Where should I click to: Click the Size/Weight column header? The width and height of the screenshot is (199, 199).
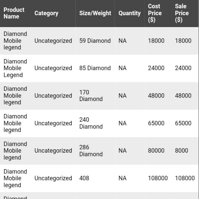point(95,13)
